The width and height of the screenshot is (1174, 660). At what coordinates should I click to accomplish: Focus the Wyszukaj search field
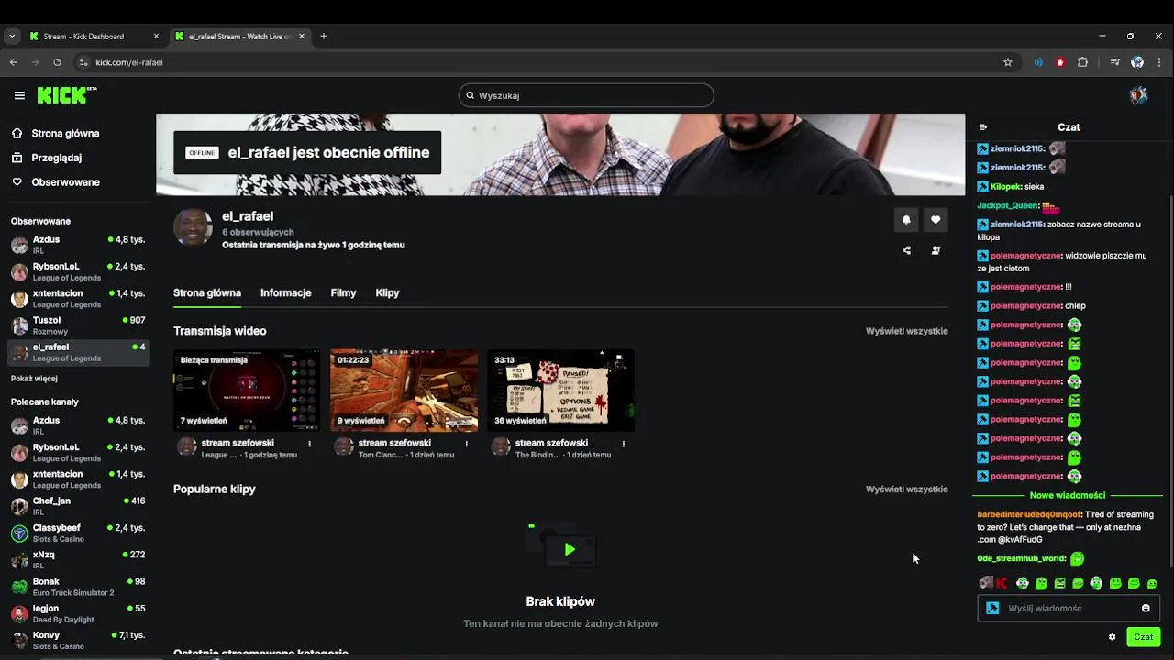(x=586, y=95)
